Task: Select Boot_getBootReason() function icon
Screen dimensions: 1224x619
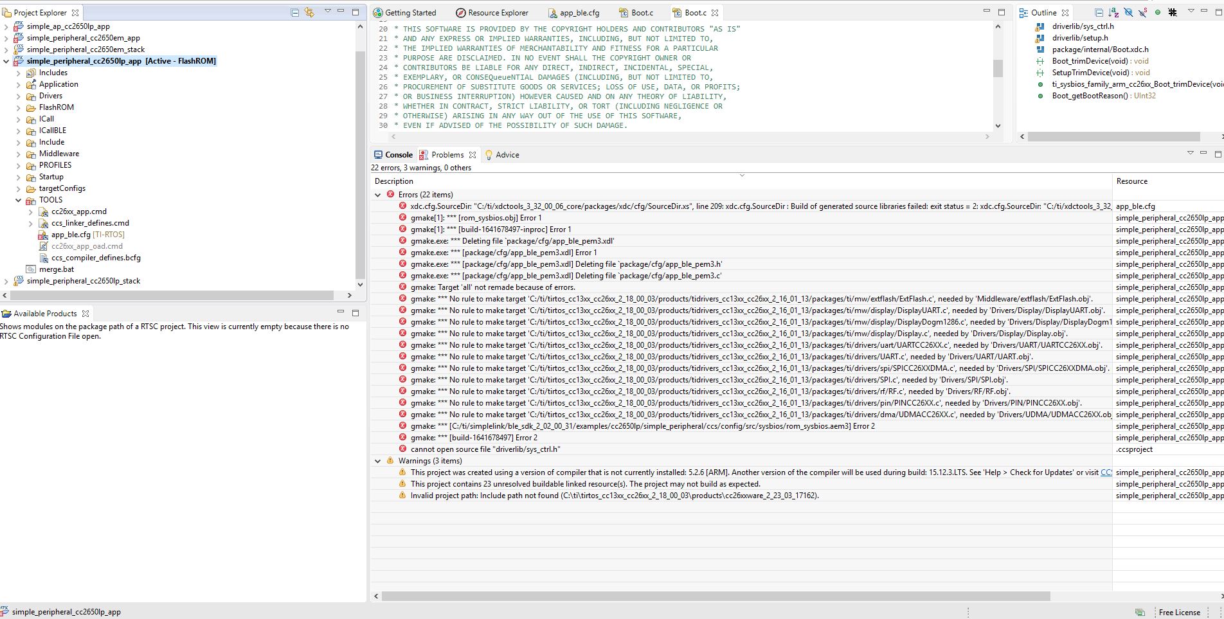Action: tap(1040, 96)
